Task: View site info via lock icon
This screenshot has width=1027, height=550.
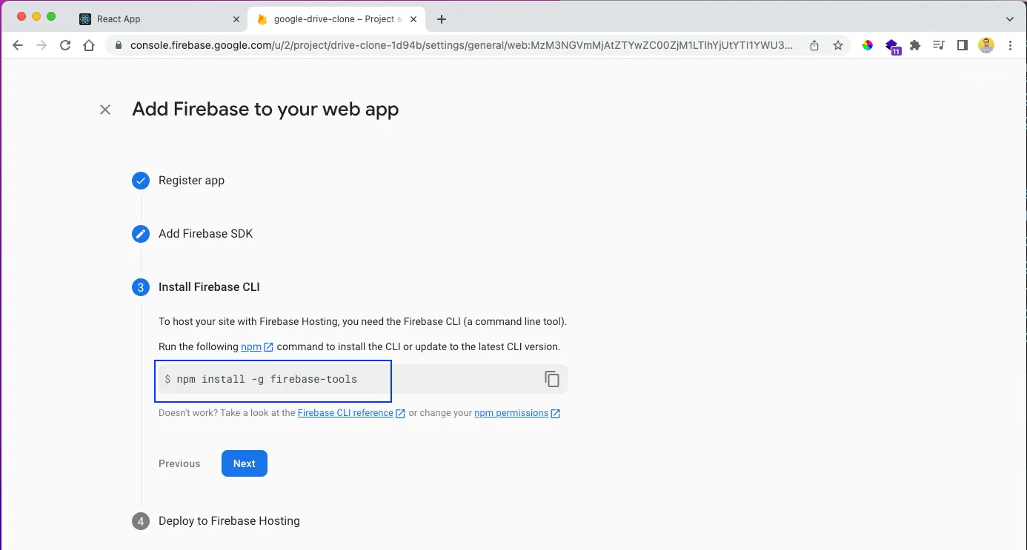Action: click(x=118, y=46)
